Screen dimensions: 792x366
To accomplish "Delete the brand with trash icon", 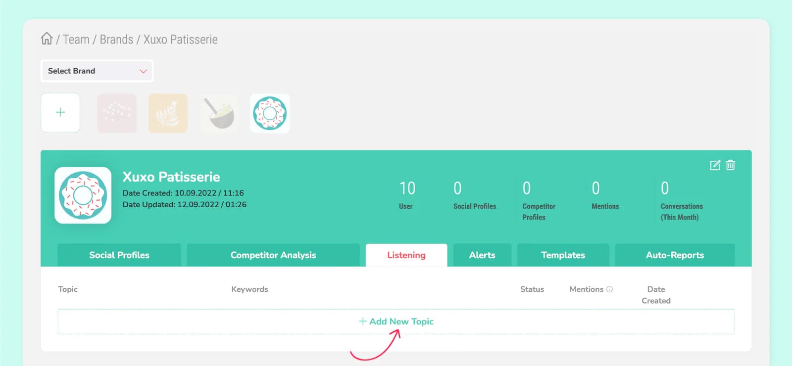I will [731, 165].
